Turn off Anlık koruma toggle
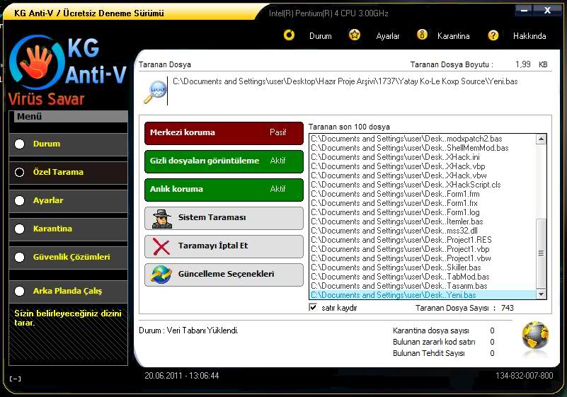 224,189
